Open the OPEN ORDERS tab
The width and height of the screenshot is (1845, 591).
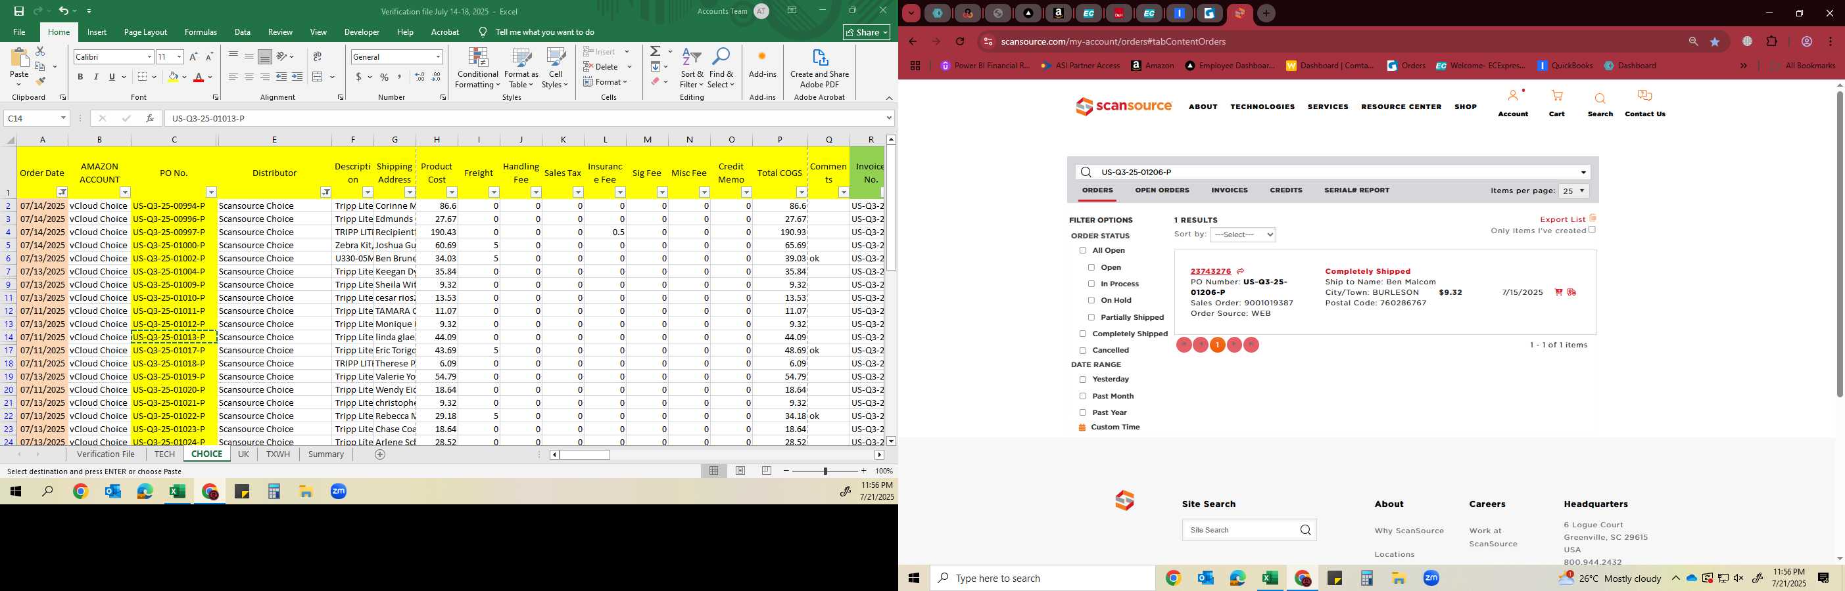click(1162, 190)
